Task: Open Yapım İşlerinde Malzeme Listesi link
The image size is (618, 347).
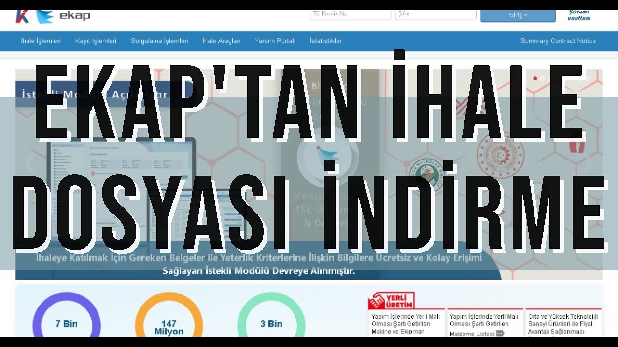Action: (x=484, y=325)
